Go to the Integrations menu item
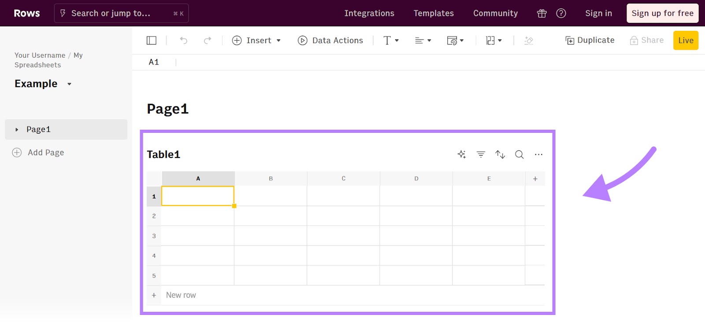This screenshot has height=329, width=705. 369,13
